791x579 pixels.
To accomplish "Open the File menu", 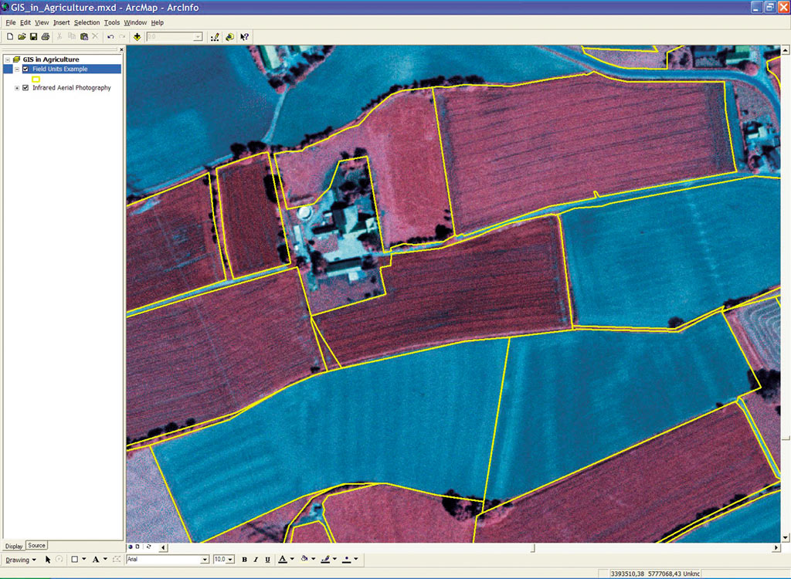I will pos(11,22).
